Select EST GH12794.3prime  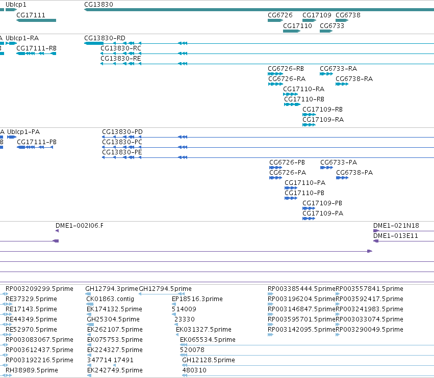112,288
